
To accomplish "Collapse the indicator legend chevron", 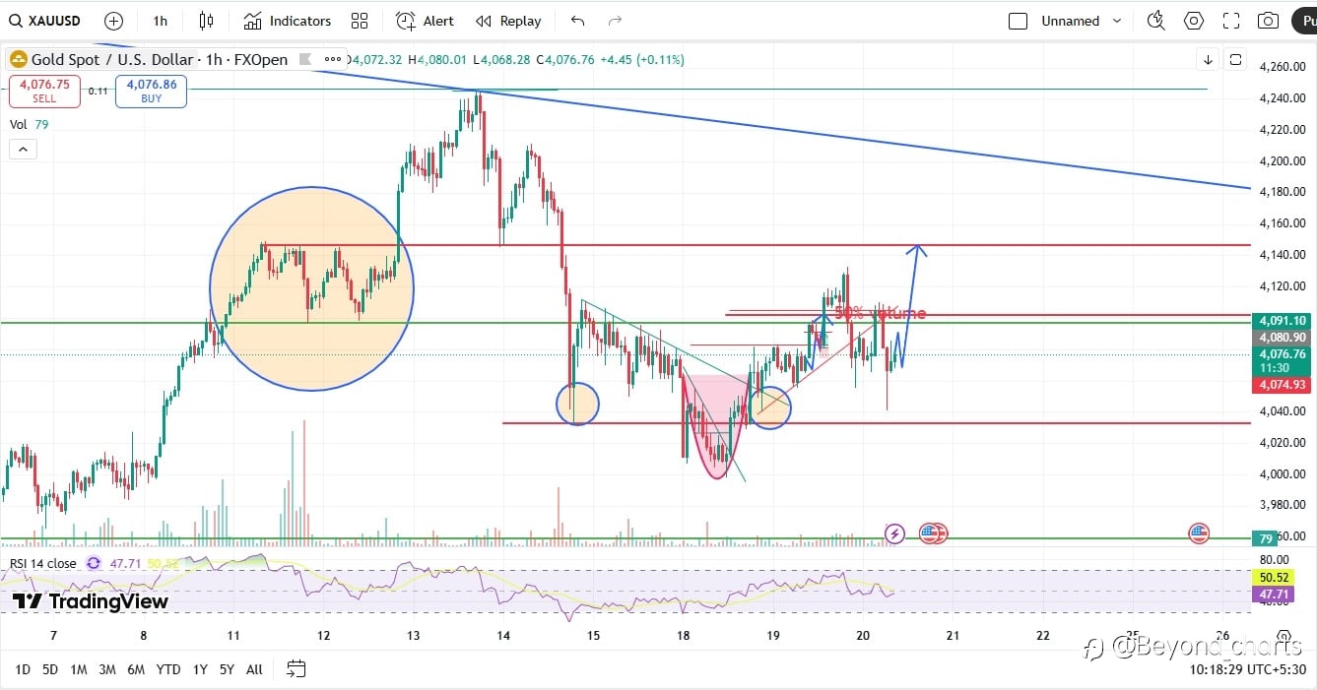I will click(x=24, y=150).
